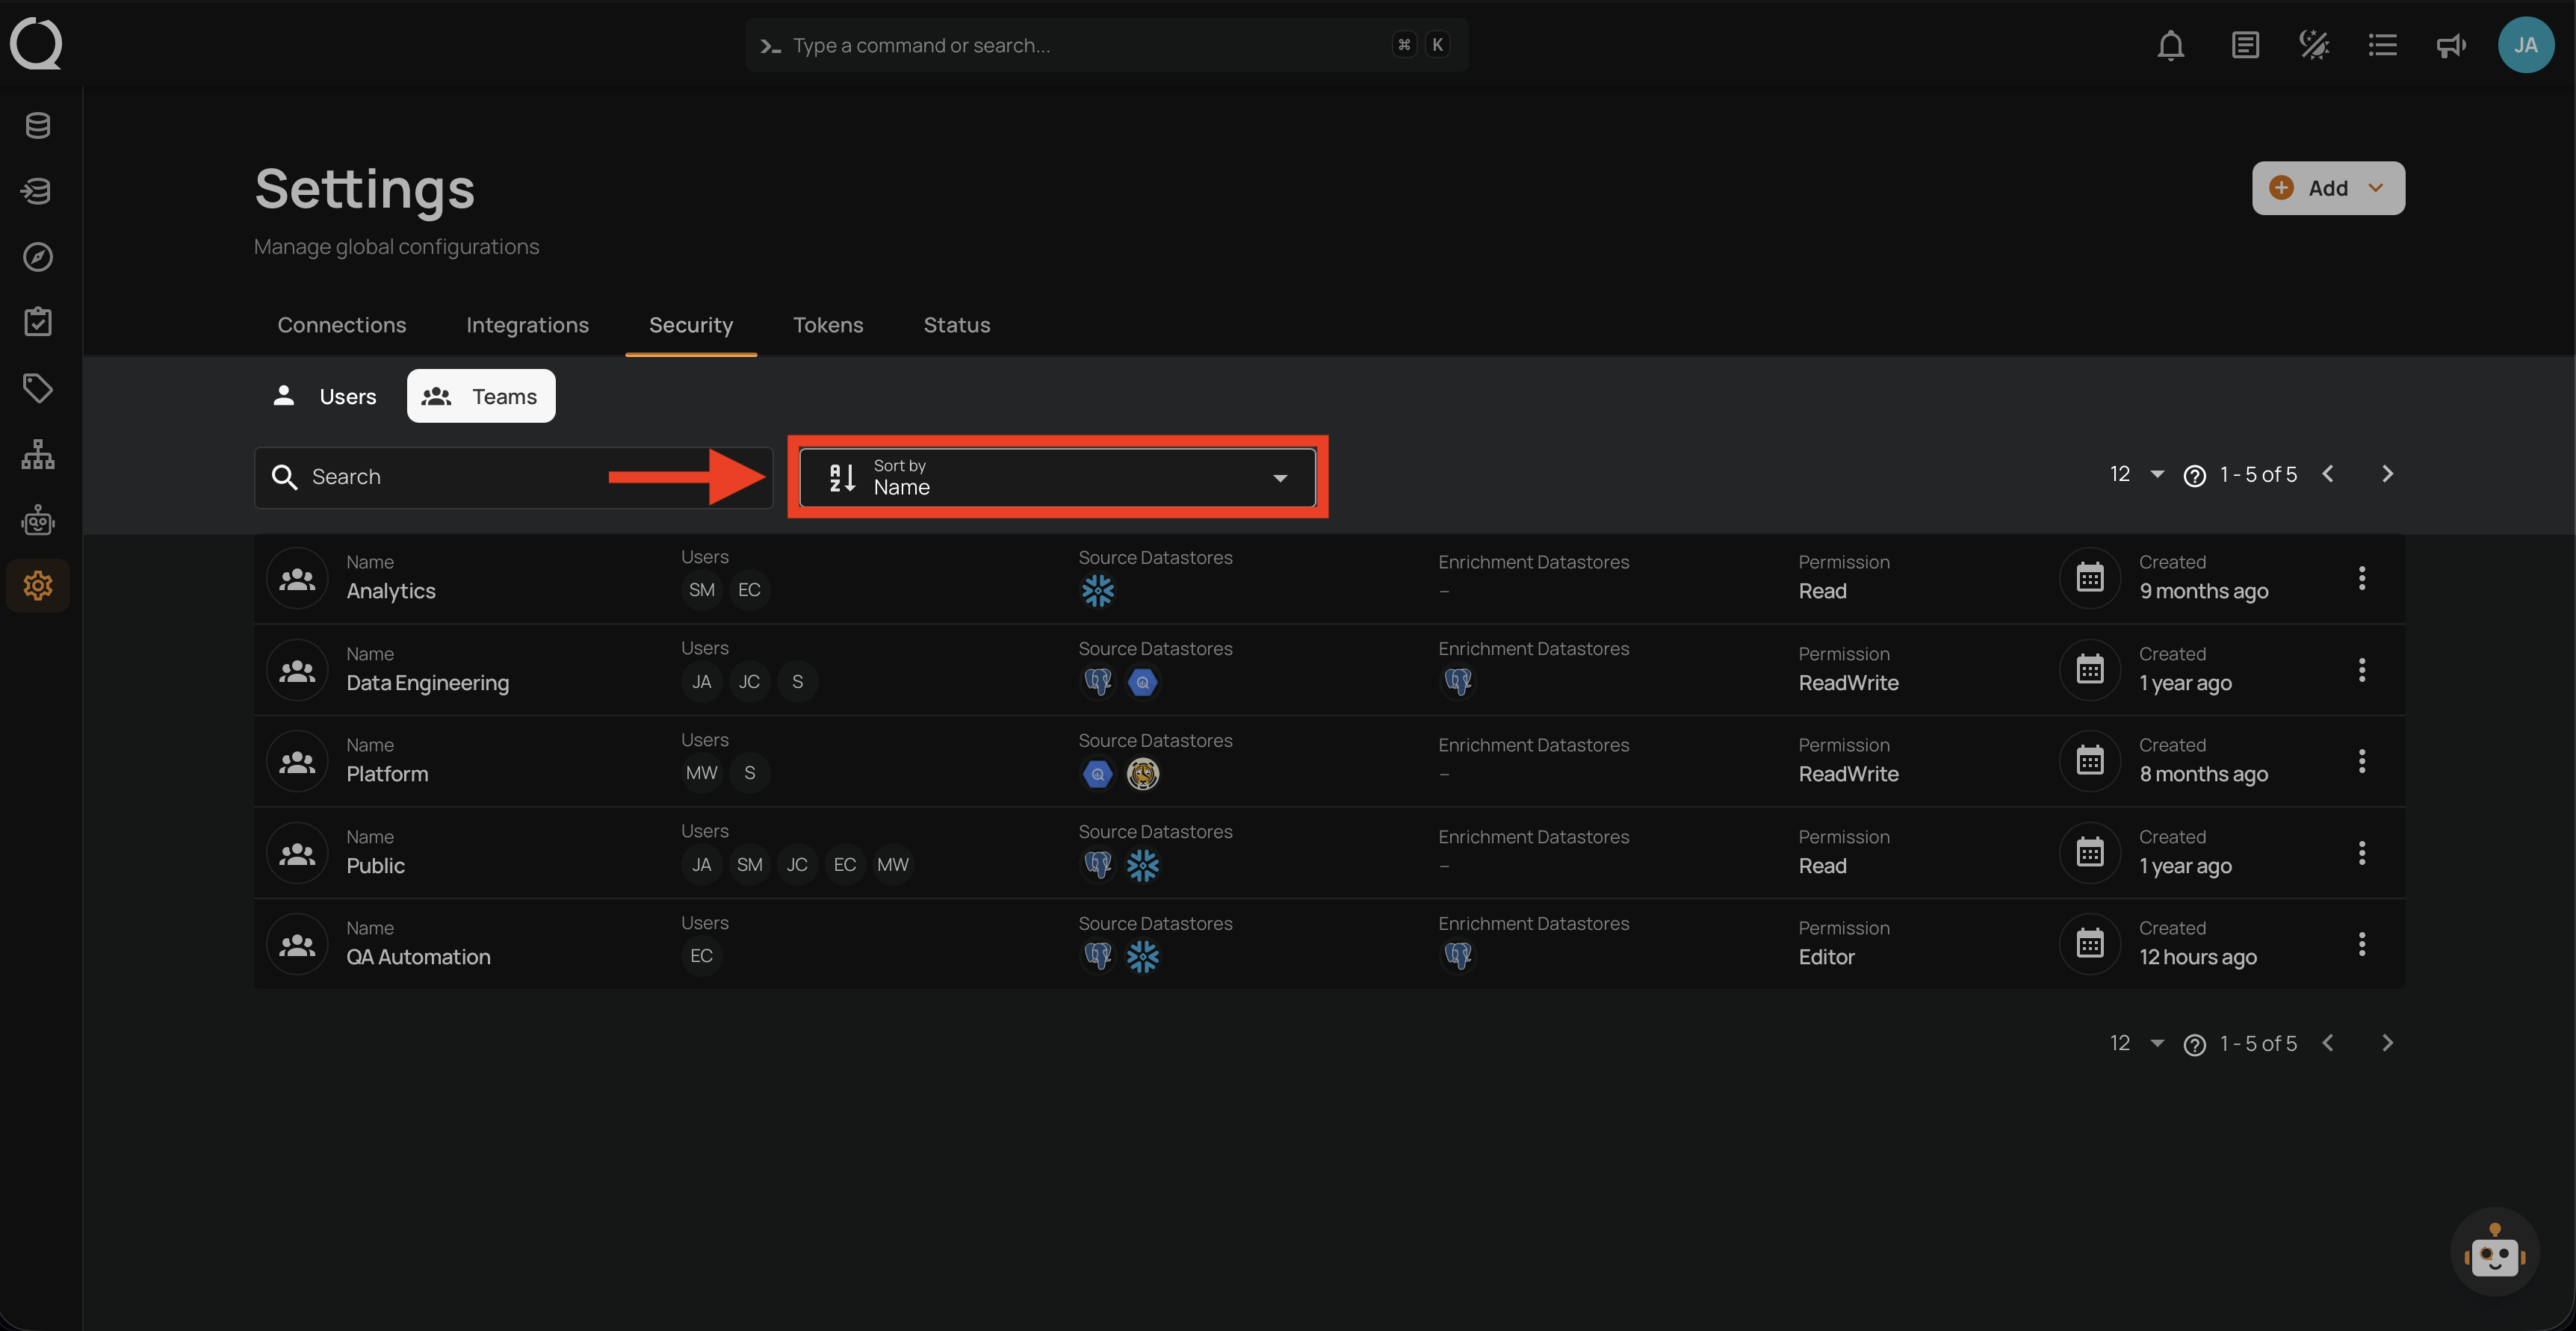Click the MW user chip in Public row
2576x1331 pixels.
pyautogui.click(x=892, y=865)
